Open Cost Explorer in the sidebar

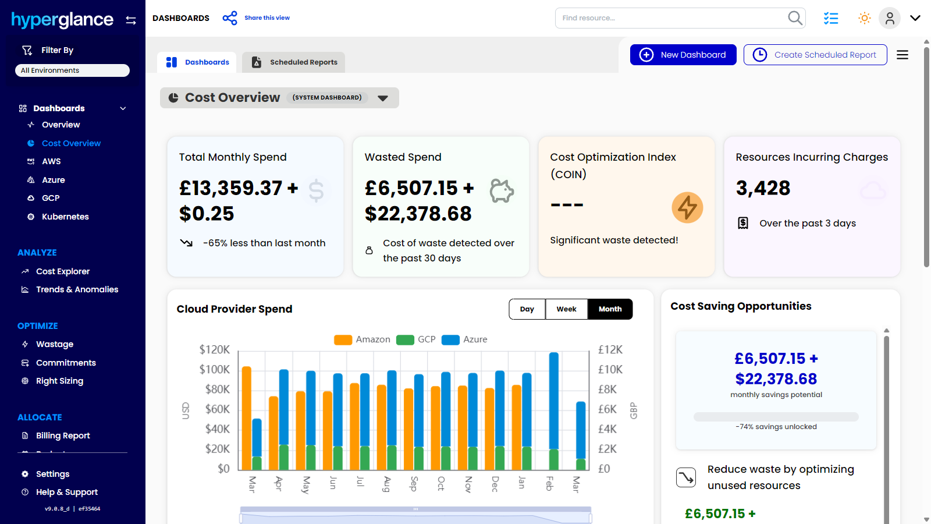click(63, 271)
